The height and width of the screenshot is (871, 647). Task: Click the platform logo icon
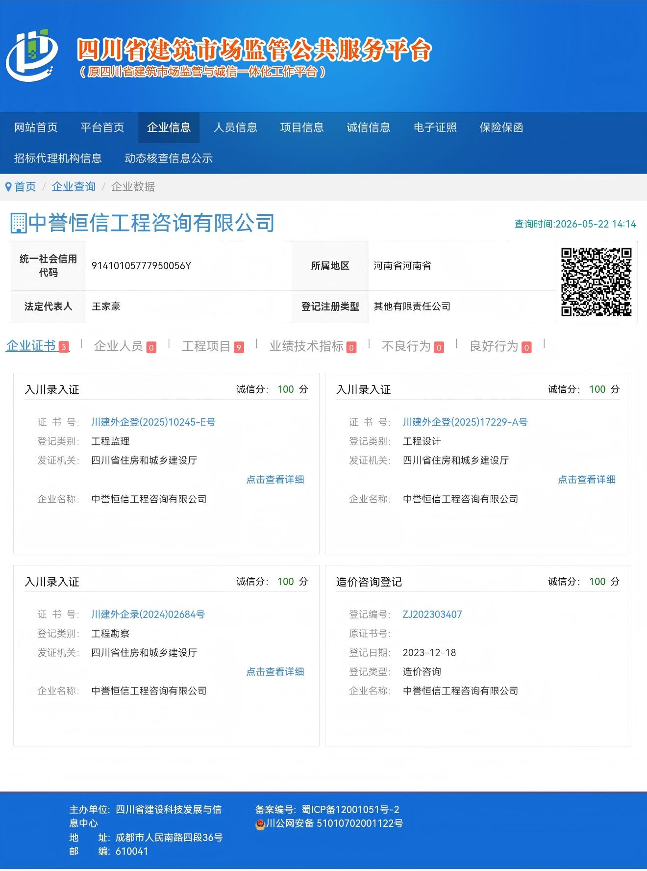point(32,55)
